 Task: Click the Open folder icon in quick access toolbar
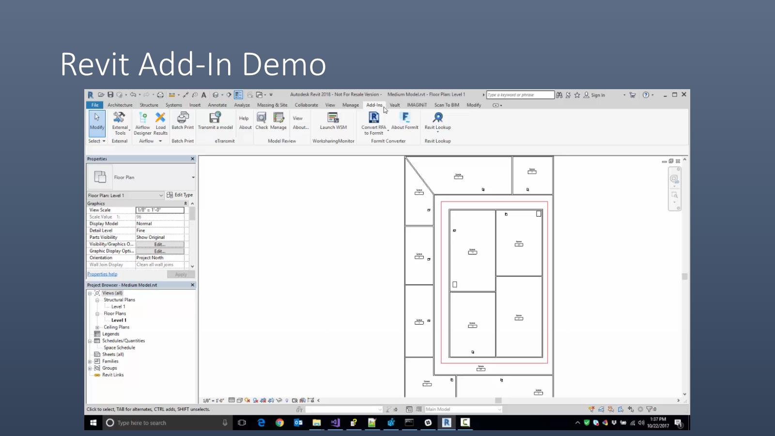tap(101, 95)
